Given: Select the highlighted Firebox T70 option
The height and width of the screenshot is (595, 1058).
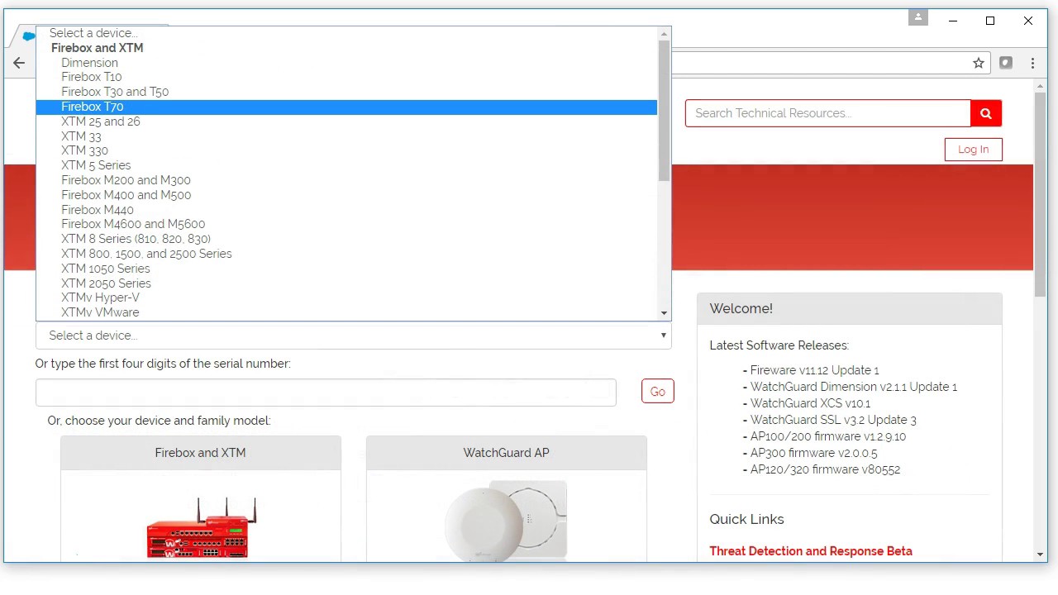Looking at the screenshot, I should pos(346,107).
